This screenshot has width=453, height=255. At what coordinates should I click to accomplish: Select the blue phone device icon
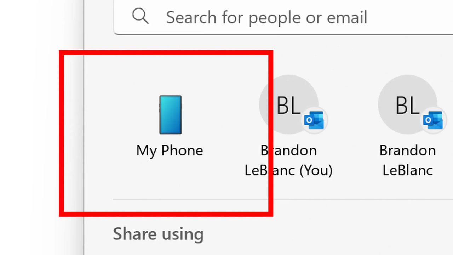click(x=170, y=115)
